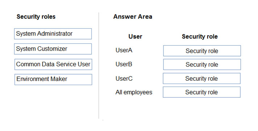This screenshot has width=258, height=131.
Task: Click the User column header
Action: [x=135, y=37]
